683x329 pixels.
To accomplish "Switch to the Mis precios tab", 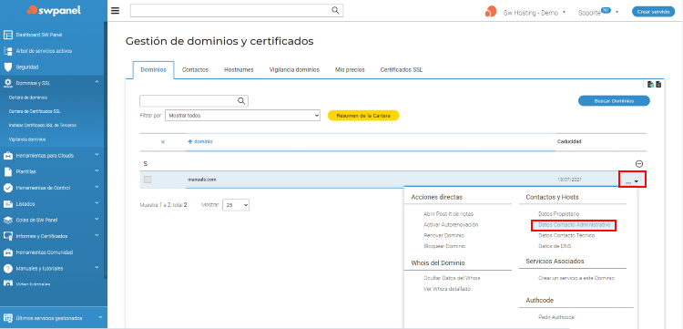I will point(350,70).
